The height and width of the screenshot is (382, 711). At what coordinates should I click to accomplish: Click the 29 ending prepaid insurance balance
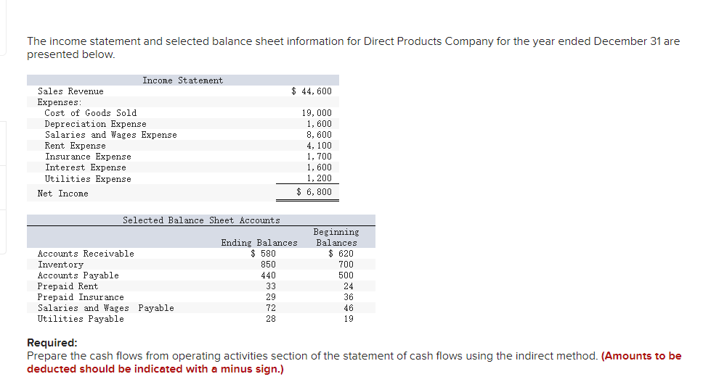click(x=271, y=297)
